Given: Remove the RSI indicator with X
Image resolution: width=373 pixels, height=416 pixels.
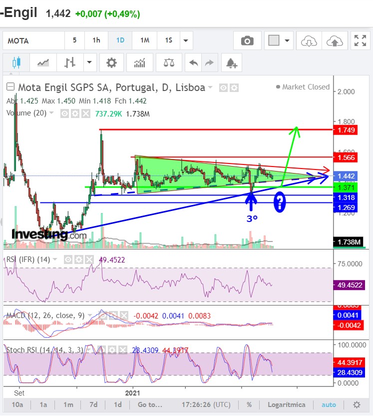Looking at the screenshot, I should [x=89, y=259].
